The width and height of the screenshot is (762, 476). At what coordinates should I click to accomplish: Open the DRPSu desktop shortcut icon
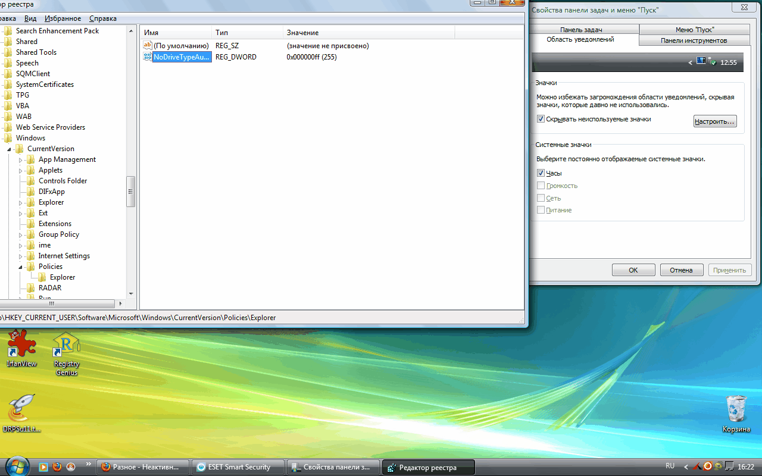pos(21,408)
